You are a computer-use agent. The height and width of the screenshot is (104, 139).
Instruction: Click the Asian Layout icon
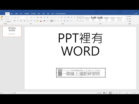tap(68, 17)
